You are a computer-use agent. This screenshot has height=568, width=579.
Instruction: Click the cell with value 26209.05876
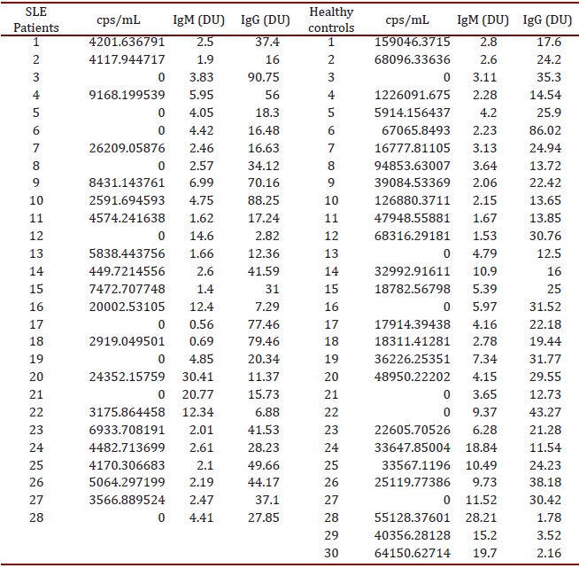128,146
